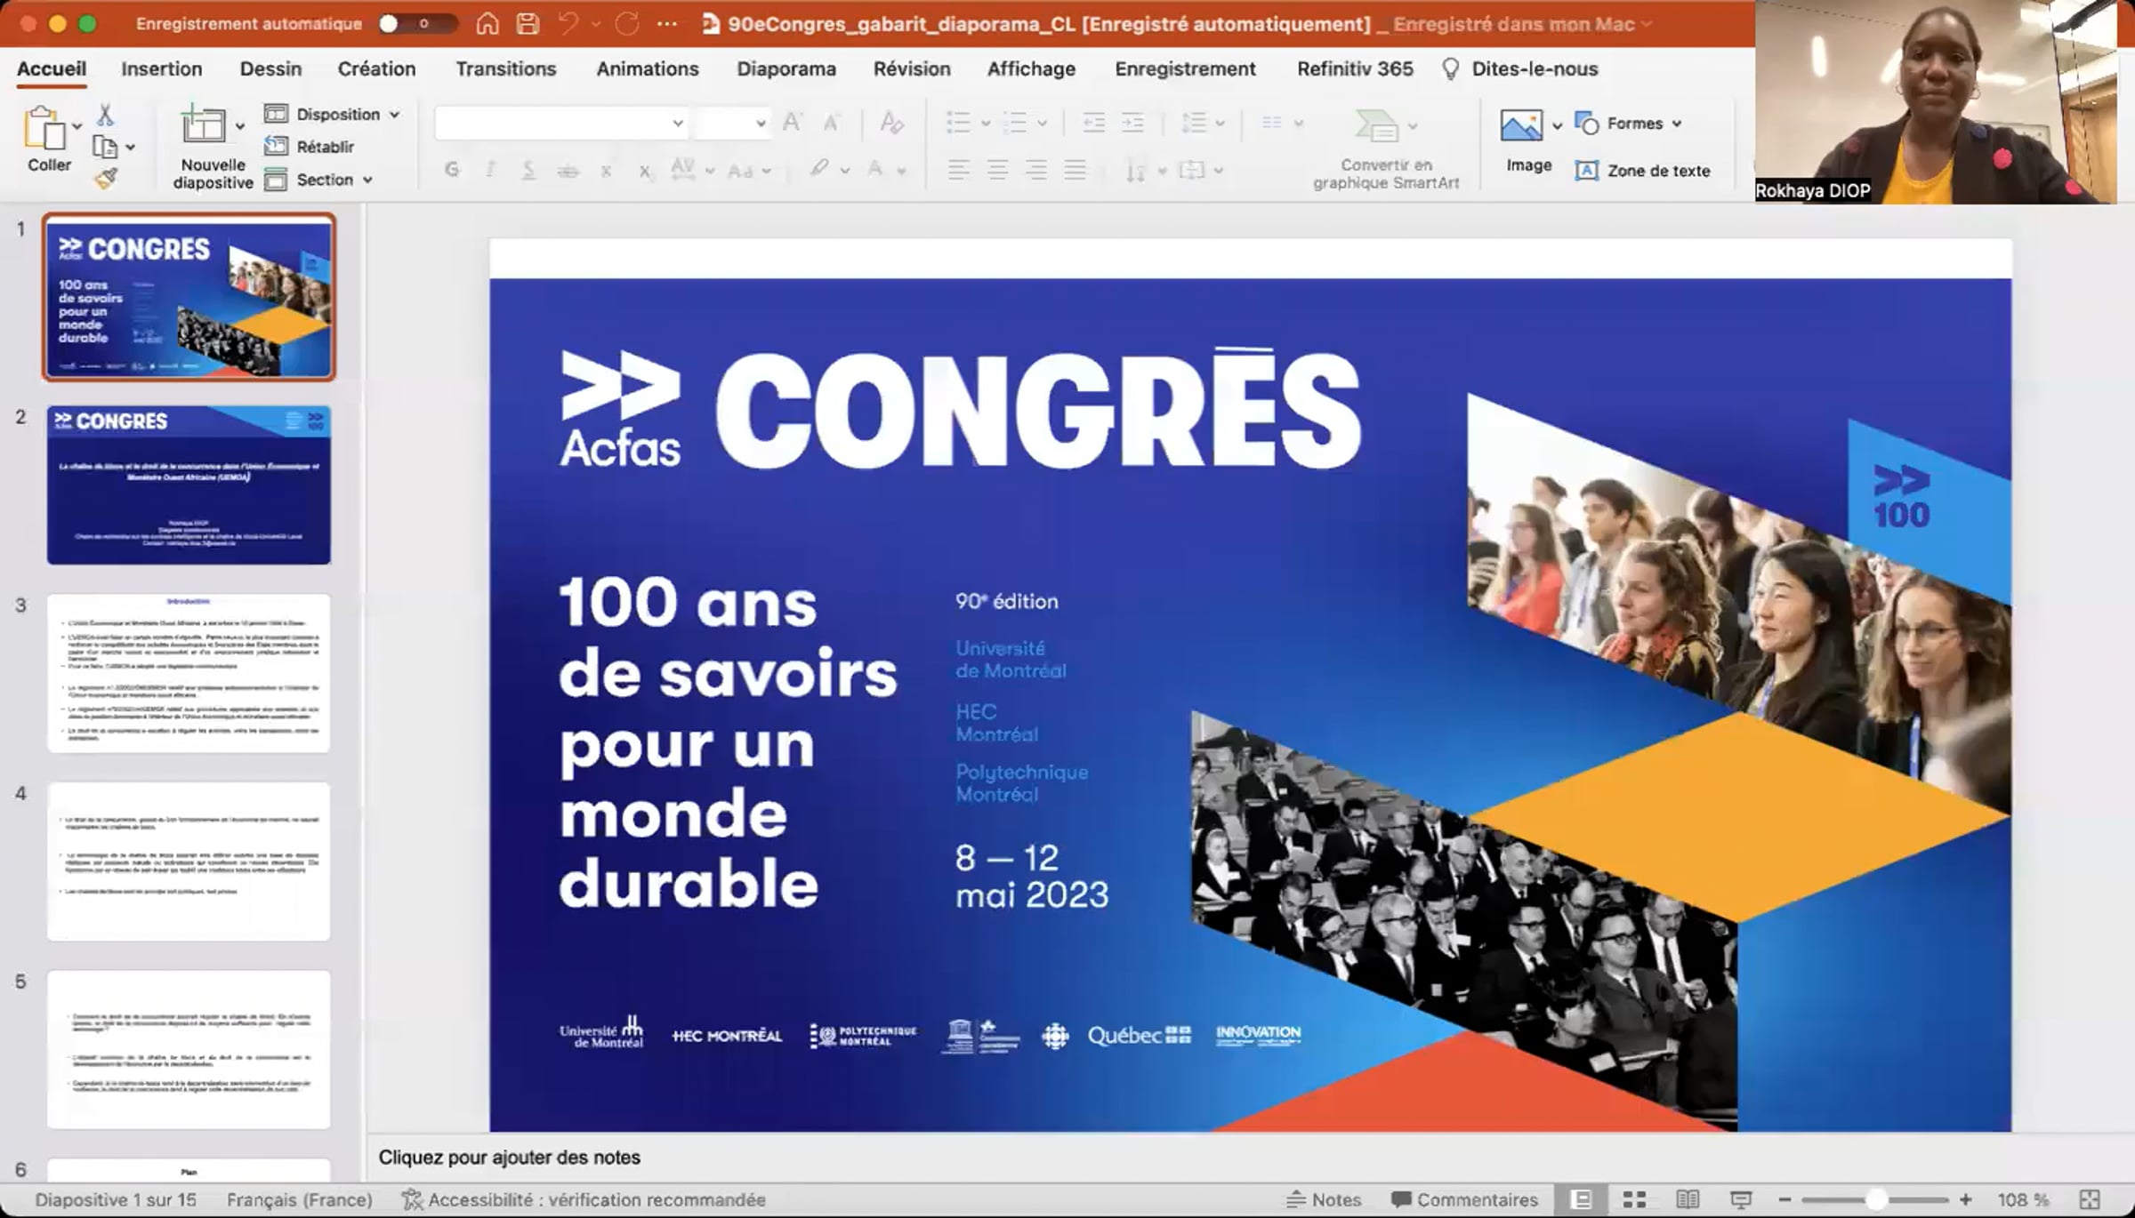
Task: Click the decrease indent icon
Action: (1093, 123)
